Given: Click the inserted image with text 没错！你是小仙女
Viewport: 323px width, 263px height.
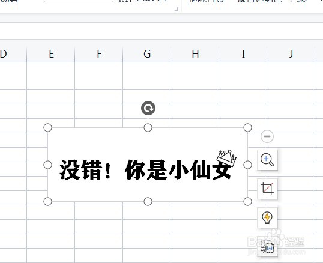Looking at the screenshot, I should click(148, 165).
